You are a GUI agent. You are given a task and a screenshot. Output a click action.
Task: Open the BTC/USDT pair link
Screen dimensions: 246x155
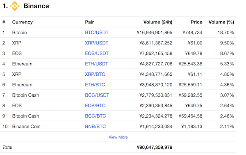click(97, 32)
